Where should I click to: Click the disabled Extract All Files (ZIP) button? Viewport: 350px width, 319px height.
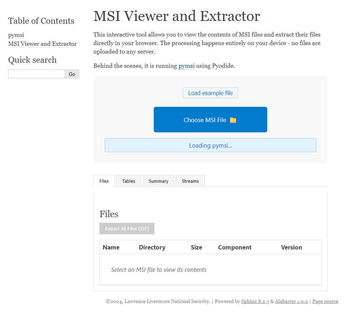[127, 229]
